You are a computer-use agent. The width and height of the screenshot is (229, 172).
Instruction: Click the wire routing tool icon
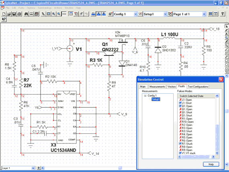[43, 14]
